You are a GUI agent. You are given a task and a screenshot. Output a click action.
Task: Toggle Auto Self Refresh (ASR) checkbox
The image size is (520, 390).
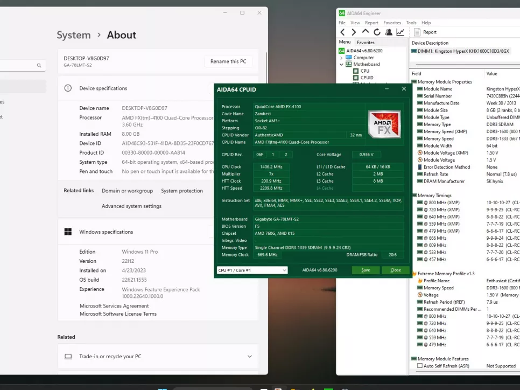tap(420, 366)
